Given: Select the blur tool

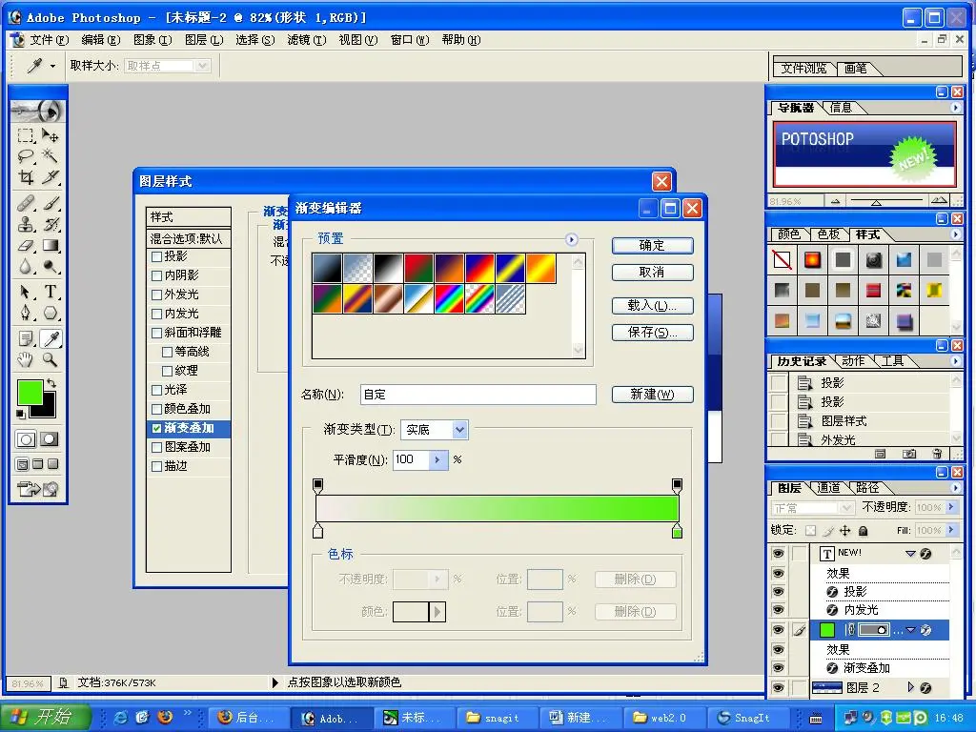Looking at the screenshot, I should click(x=26, y=267).
